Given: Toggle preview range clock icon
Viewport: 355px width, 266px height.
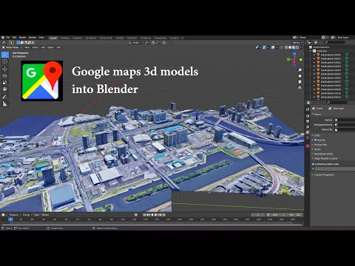Looking at the screenshot, I should pos(268,215).
